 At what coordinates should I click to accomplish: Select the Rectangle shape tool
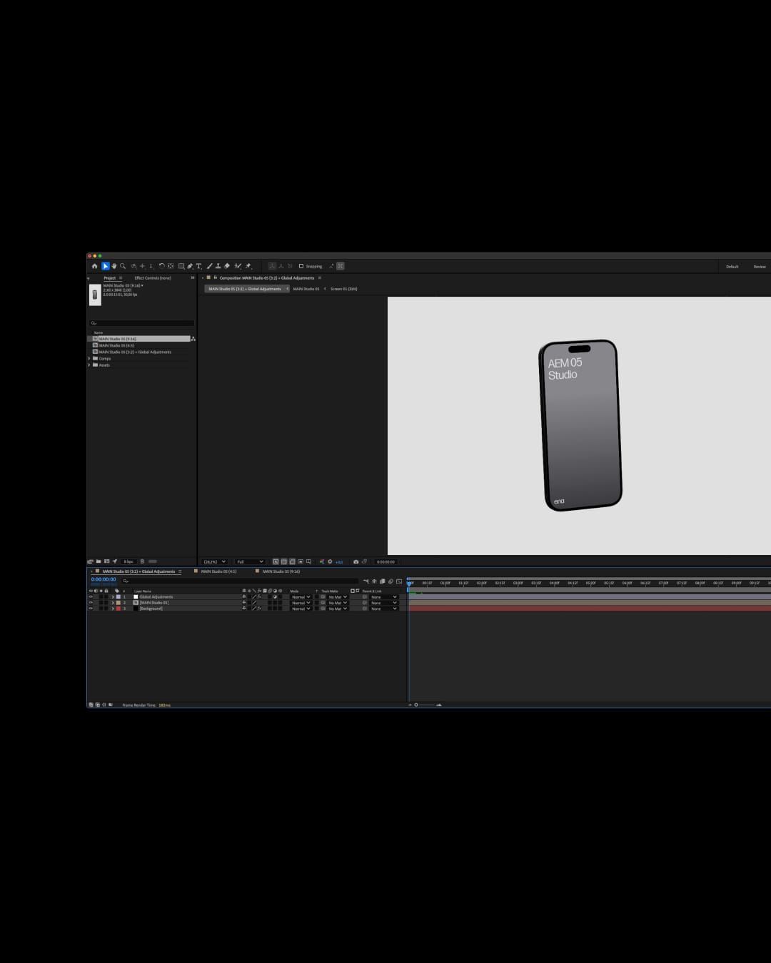tap(181, 266)
